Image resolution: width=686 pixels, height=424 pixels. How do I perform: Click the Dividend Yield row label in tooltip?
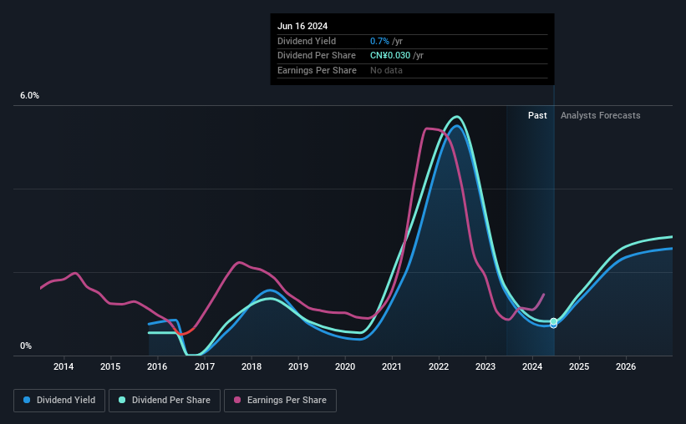point(307,41)
